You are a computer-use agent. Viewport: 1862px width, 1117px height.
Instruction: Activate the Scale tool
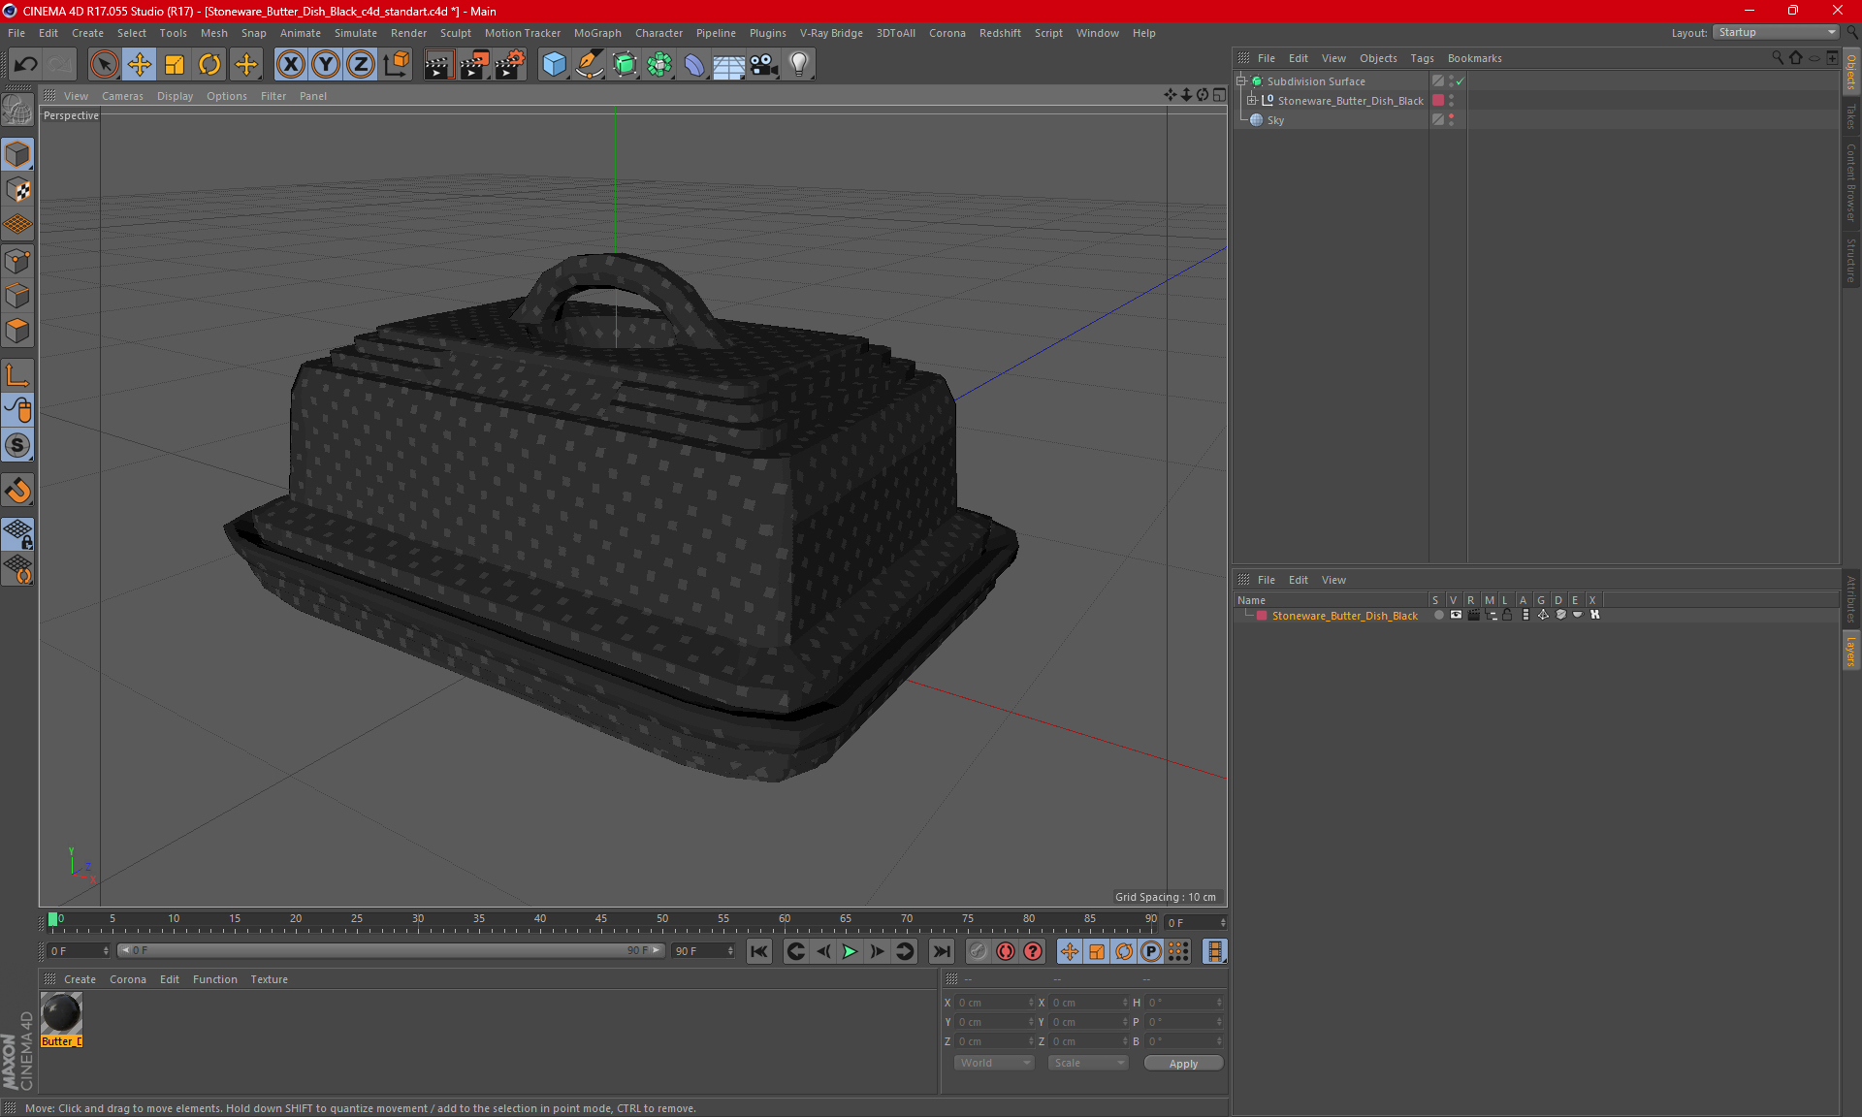point(175,64)
